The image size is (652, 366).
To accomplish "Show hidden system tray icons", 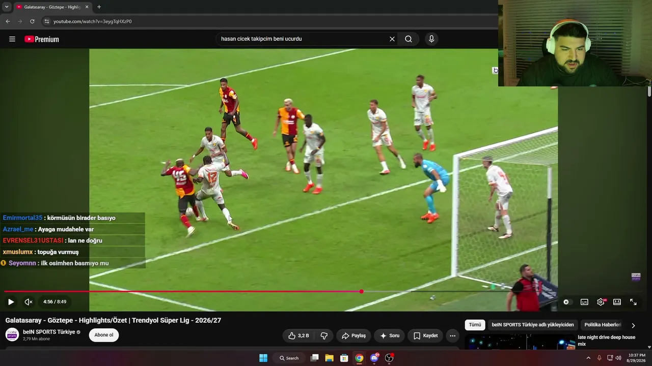I will 588,358.
